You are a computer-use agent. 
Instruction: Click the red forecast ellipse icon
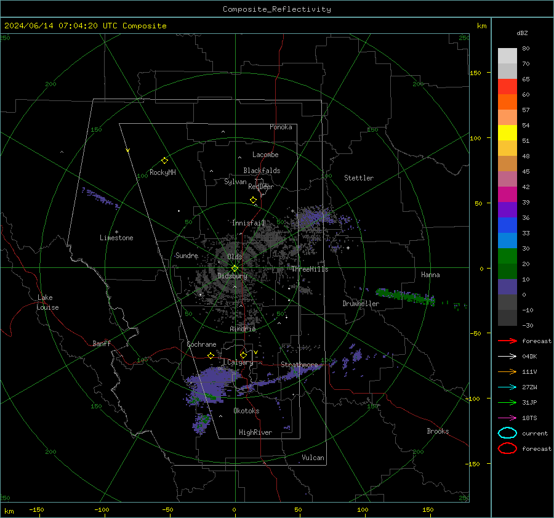(507, 448)
